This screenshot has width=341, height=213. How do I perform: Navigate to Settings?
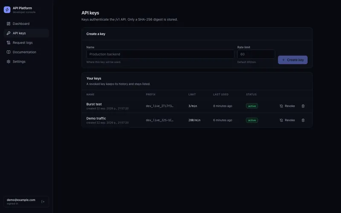[26, 61]
